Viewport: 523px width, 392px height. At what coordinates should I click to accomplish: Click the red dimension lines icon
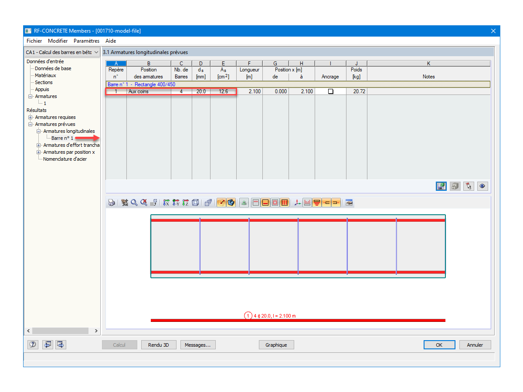[307, 203]
